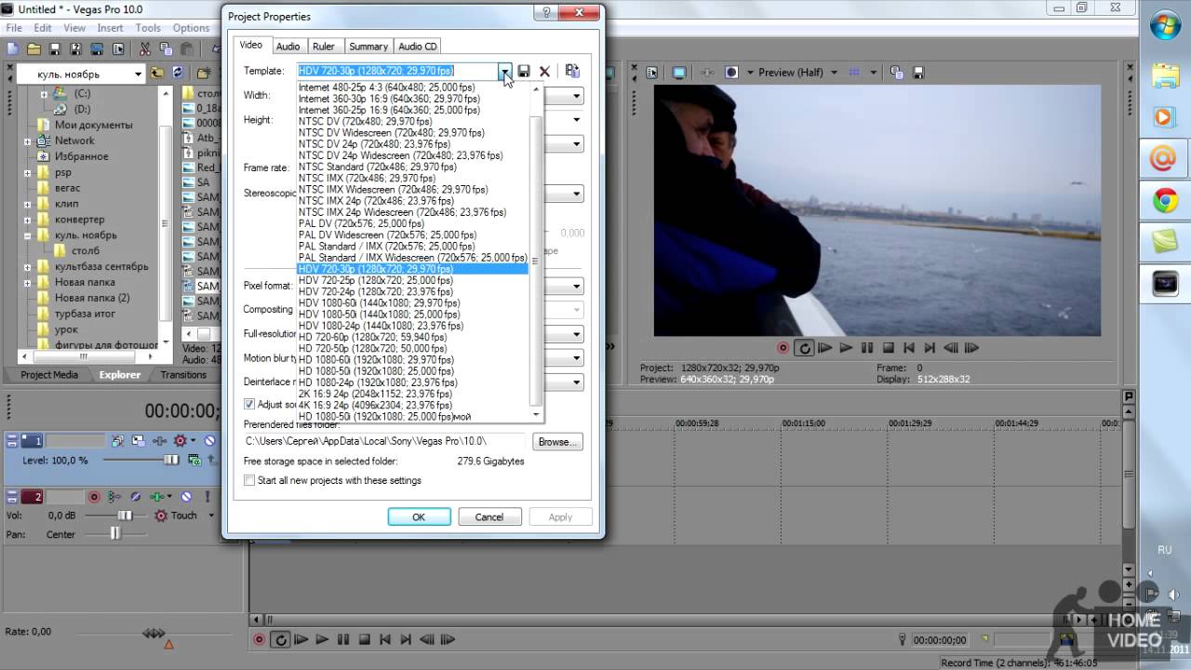1191x670 pixels.
Task: Open the Insert menu
Action: pos(110,28)
